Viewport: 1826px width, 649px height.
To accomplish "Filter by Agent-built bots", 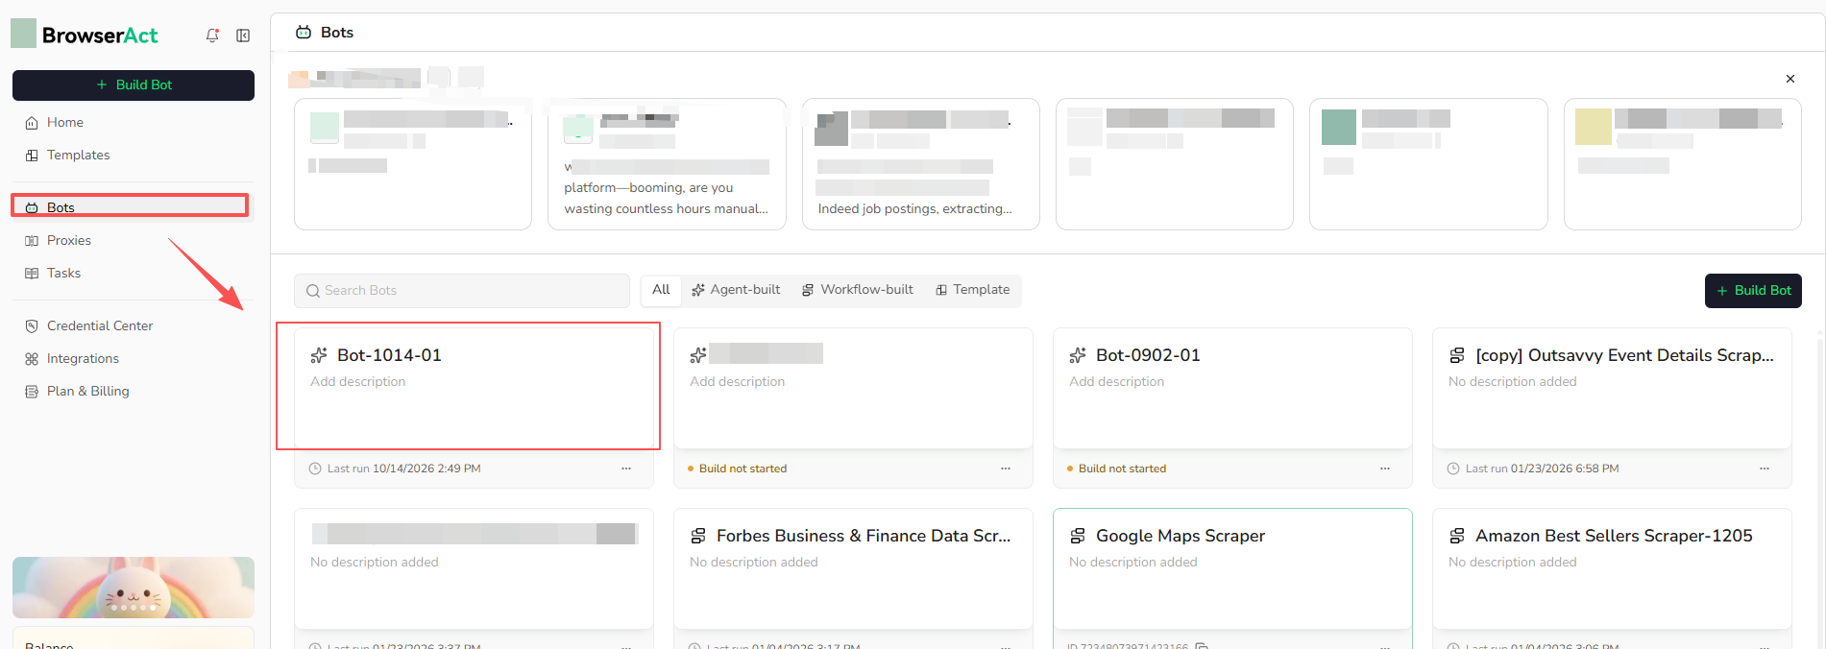I will point(736,290).
